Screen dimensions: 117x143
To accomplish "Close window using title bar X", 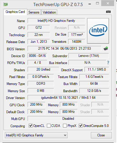I will (x=108, y=3).
